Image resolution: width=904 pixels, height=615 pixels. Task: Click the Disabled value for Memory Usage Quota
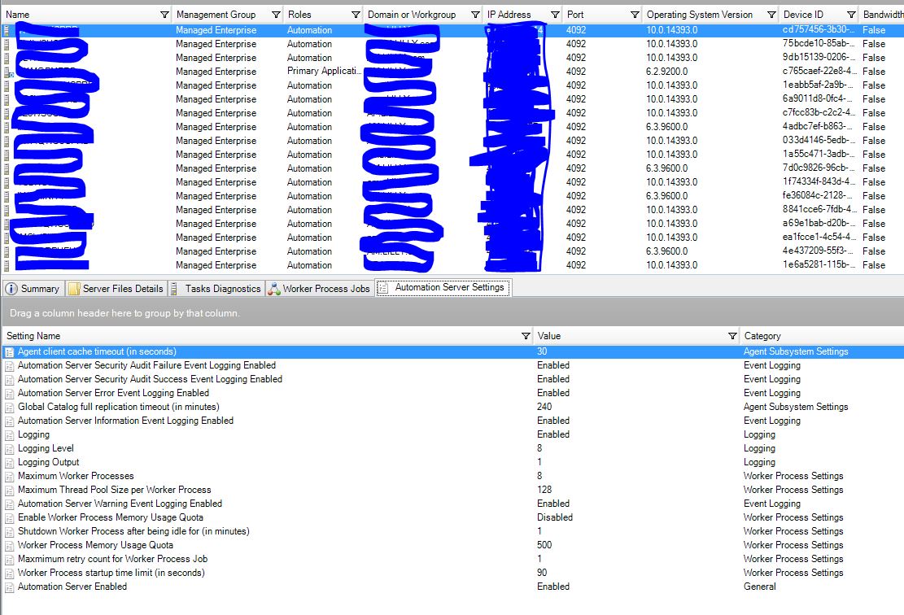click(555, 517)
